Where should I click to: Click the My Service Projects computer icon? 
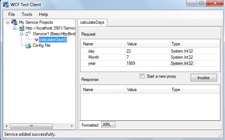coord(14,22)
